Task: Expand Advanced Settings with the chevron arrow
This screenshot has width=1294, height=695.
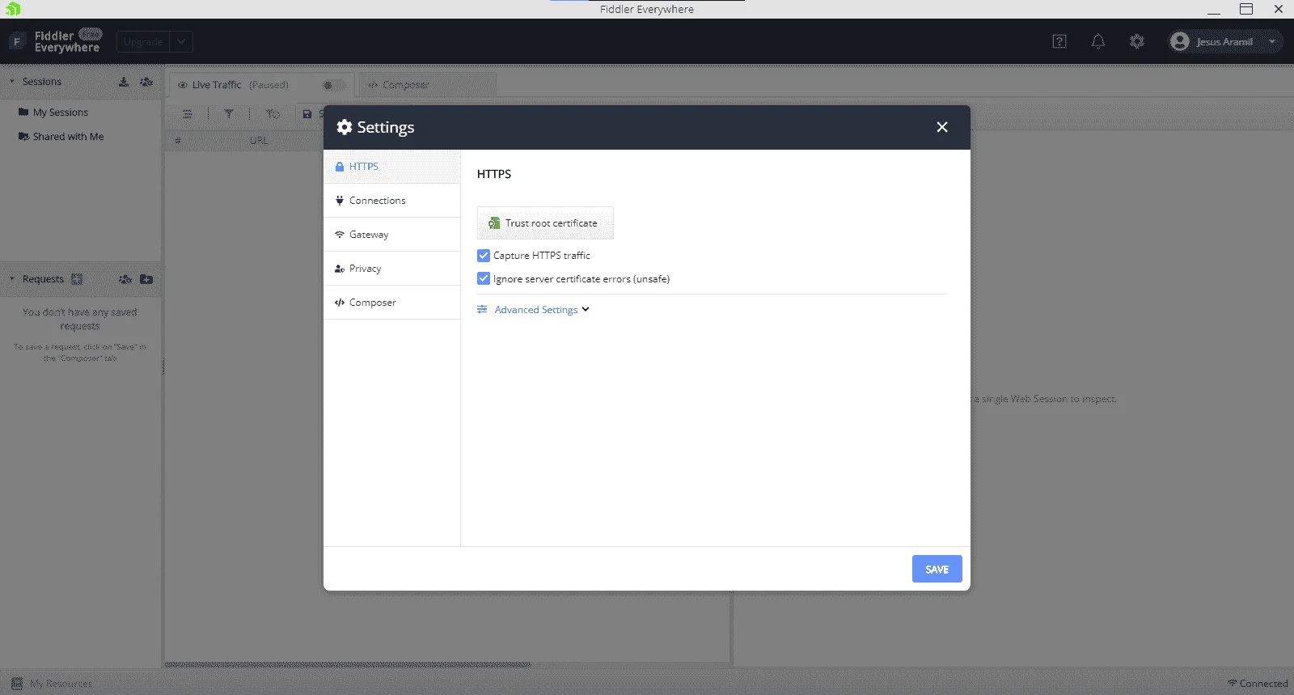Action: (586, 309)
